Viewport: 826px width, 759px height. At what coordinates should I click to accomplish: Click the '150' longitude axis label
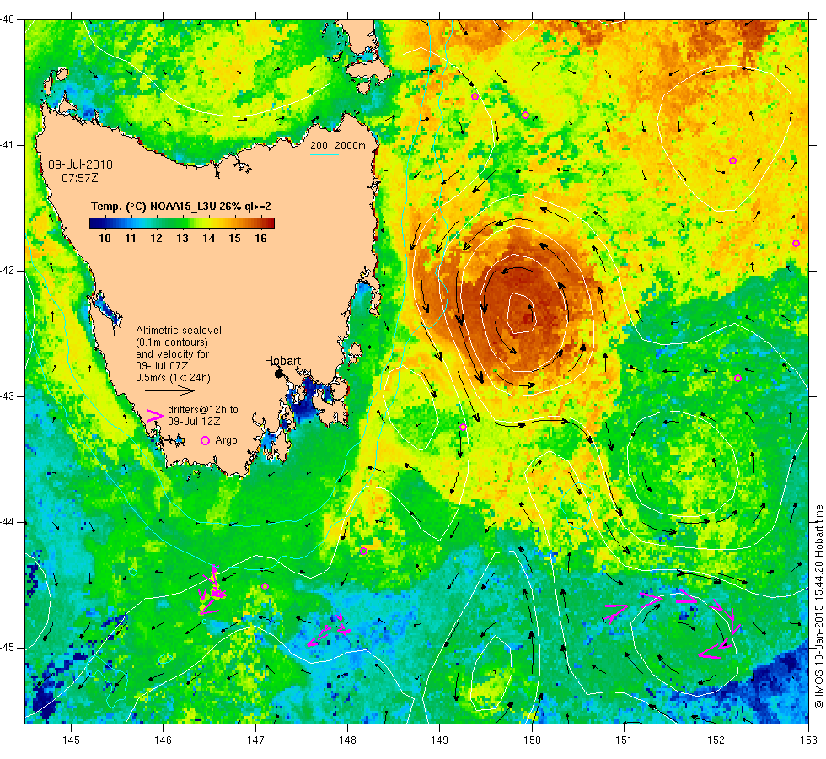(532, 740)
